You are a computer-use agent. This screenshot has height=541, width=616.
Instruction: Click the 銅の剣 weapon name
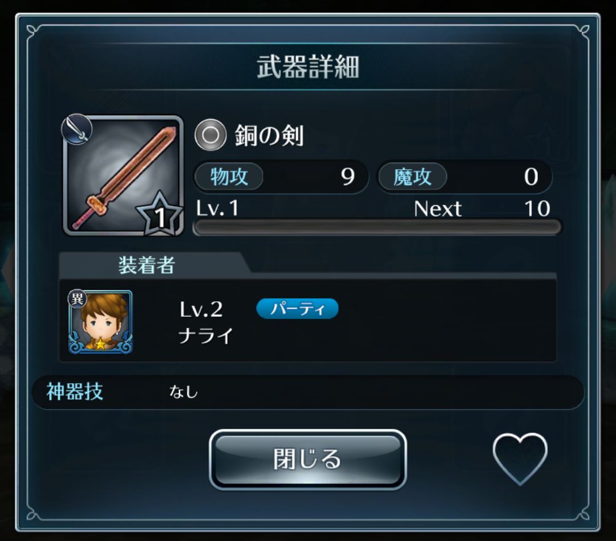[x=269, y=136]
